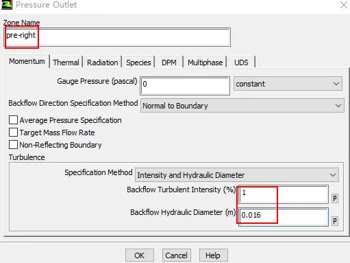This screenshot has height=263, width=350.
Task: Click the Fluent application icon in title bar
Action: click(7, 5)
